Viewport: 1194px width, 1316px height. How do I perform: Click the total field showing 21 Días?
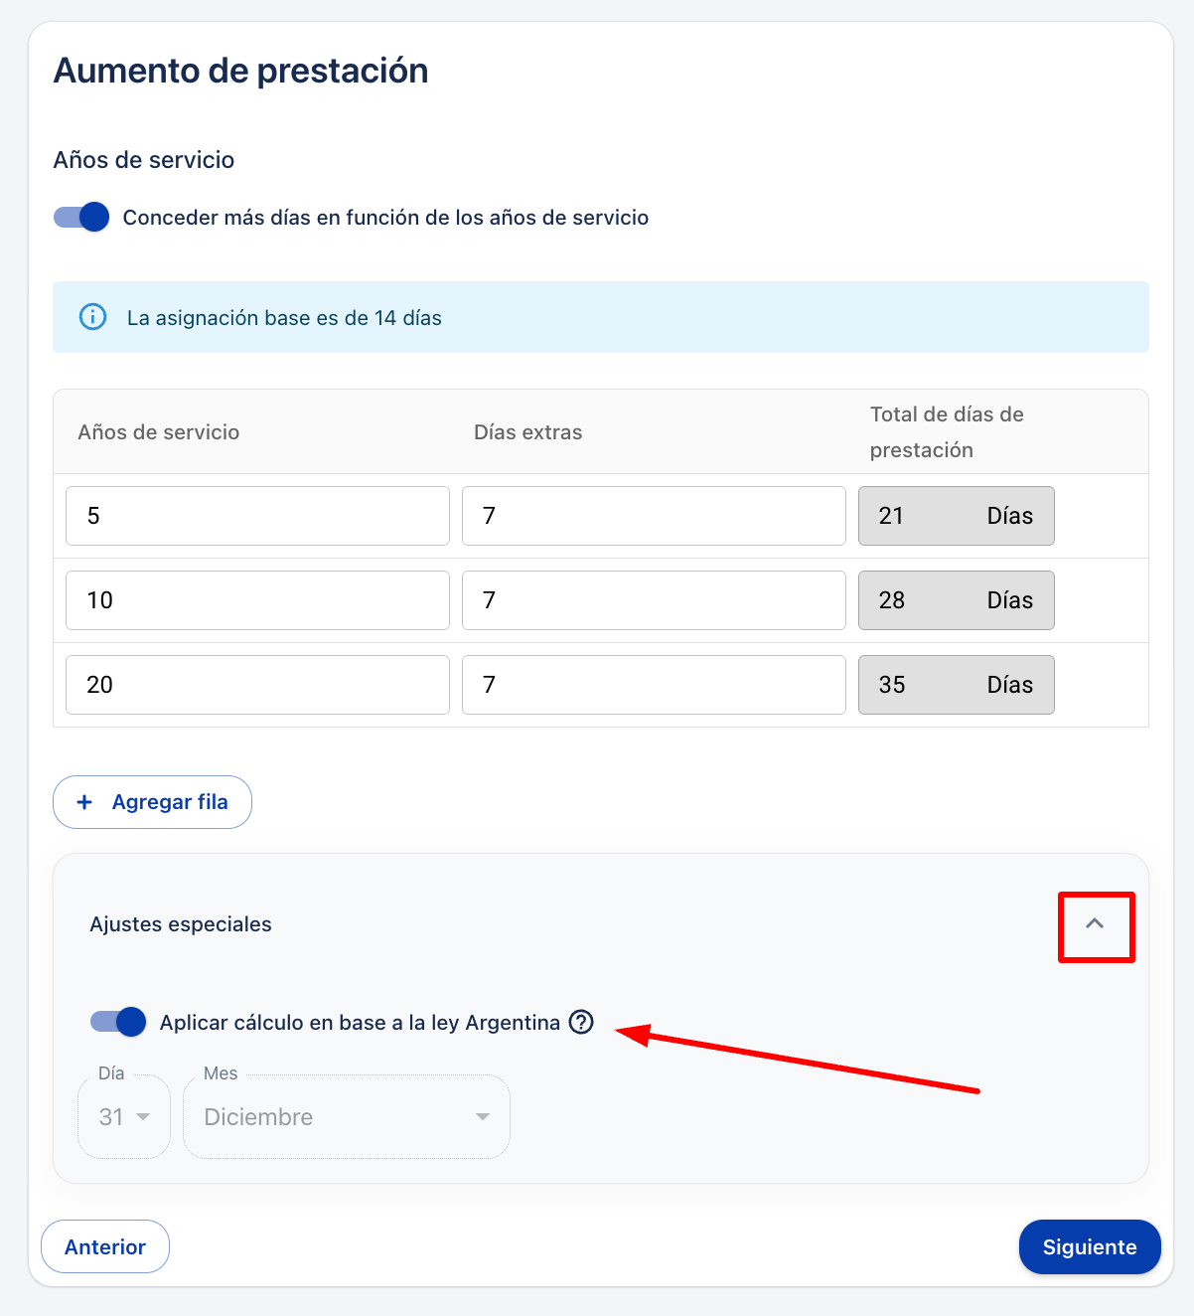click(x=957, y=516)
